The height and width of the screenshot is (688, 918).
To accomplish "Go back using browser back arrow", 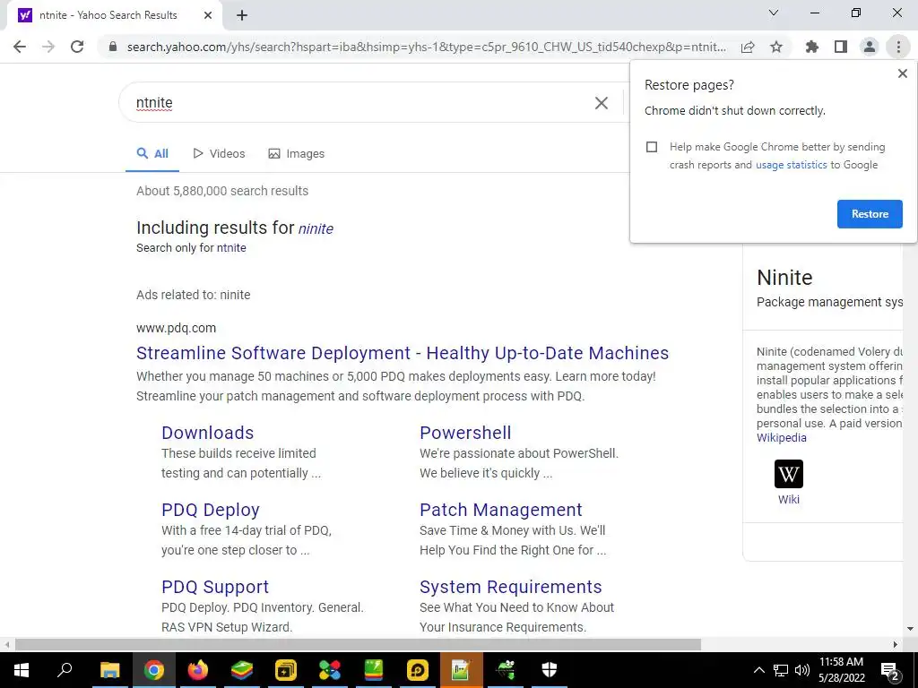I will coord(20,47).
